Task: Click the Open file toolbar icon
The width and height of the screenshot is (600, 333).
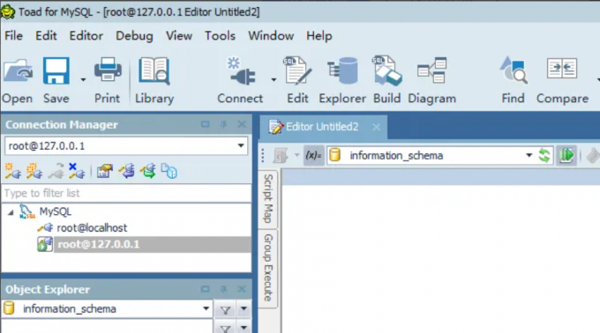Action: pos(18,71)
